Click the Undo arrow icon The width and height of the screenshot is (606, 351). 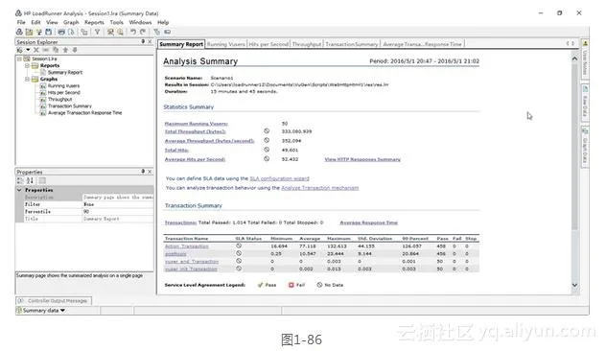[133, 32]
